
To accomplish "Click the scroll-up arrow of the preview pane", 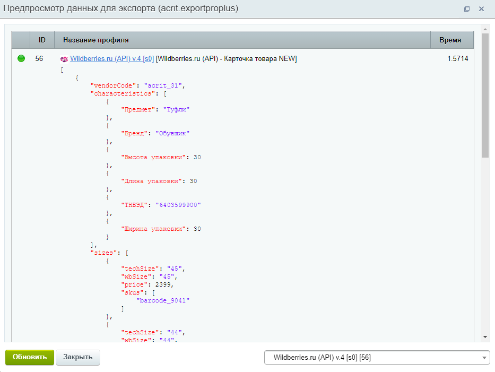I will (485, 29).
